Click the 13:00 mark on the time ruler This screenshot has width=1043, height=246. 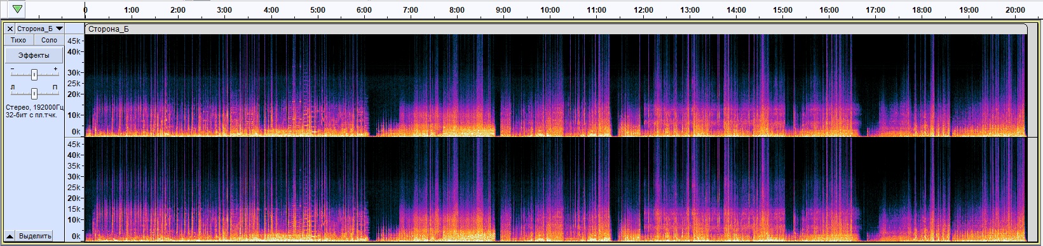click(x=690, y=10)
